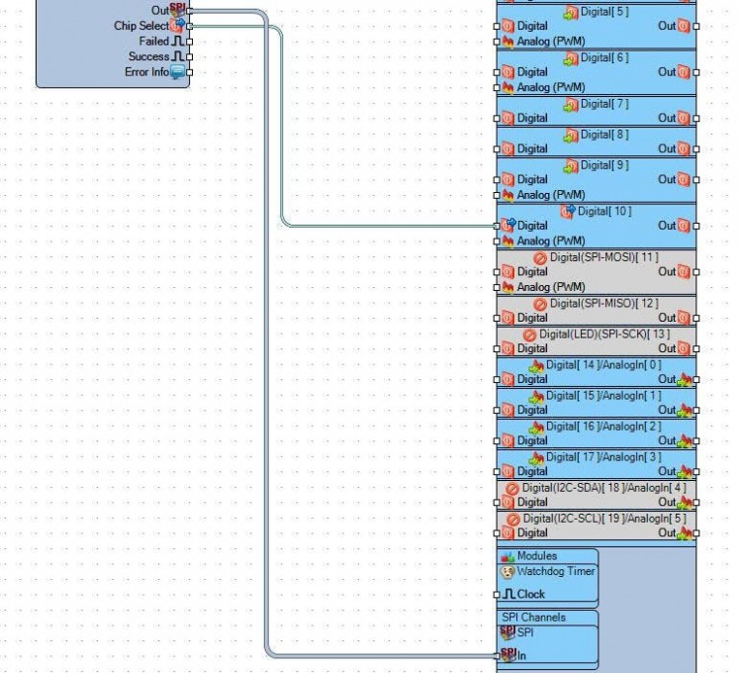The height and width of the screenshot is (673, 740).
Task: Click the Analog (PWM) icon in Digital[ 9 ]
Action: [x=508, y=195]
